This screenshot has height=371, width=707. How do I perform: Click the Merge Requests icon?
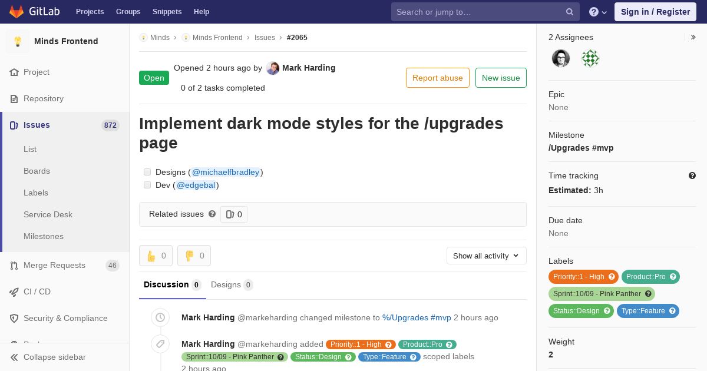coord(14,266)
